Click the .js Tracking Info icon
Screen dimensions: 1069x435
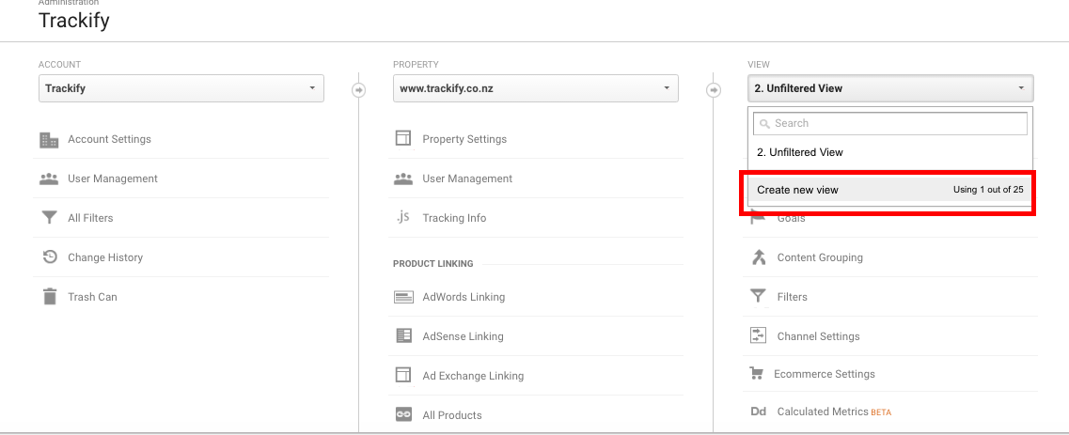coord(403,217)
